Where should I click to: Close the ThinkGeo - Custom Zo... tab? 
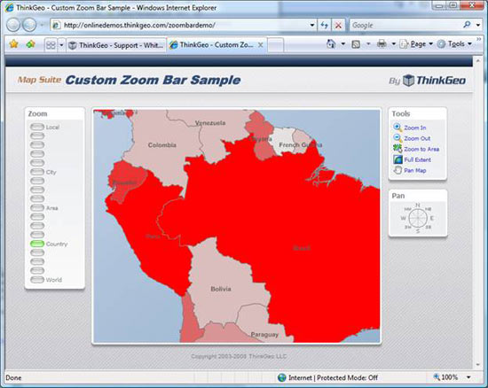tap(261, 45)
